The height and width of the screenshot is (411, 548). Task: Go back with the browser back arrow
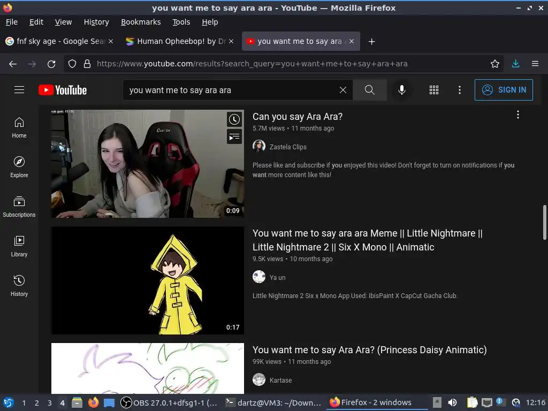(13, 64)
